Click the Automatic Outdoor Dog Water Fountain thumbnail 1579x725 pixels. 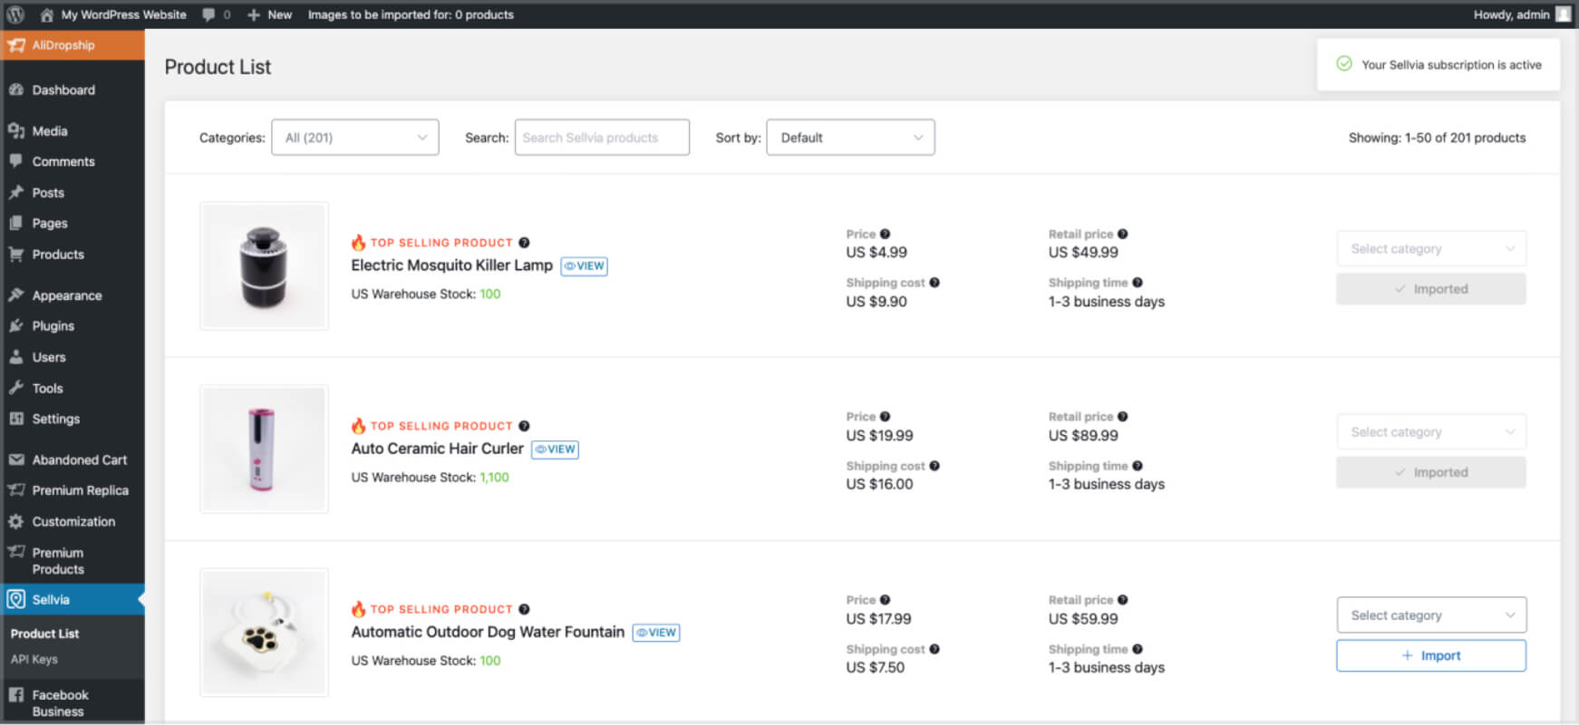pyautogui.click(x=264, y=633)
